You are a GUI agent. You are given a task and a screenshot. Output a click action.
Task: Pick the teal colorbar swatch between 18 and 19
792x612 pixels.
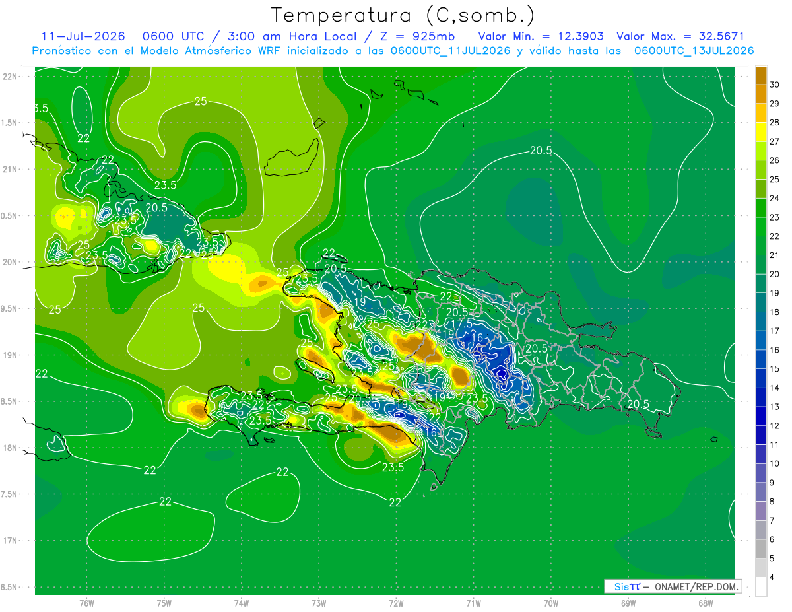pos(761,302)
